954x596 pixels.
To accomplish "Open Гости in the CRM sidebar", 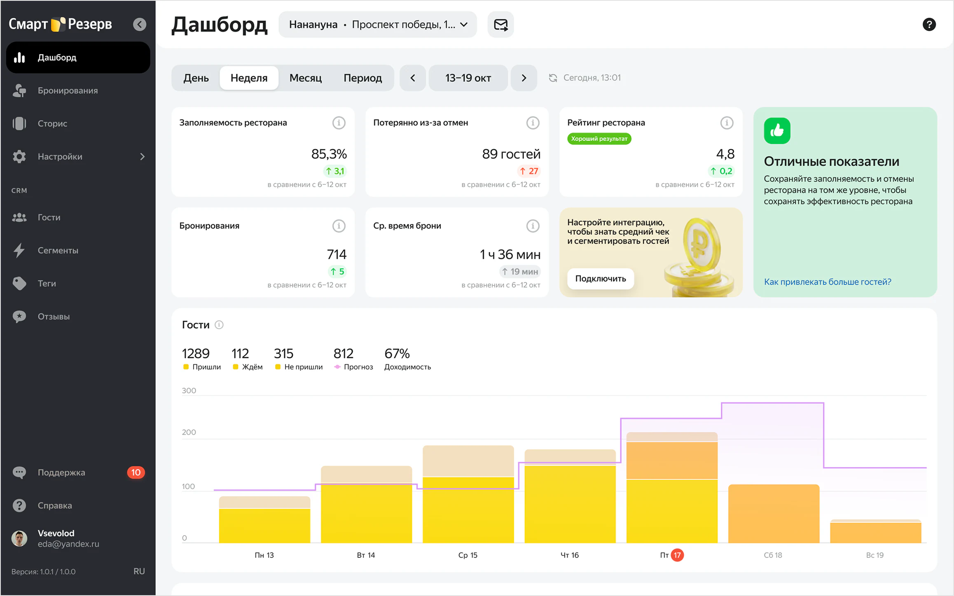I will 78,217.
